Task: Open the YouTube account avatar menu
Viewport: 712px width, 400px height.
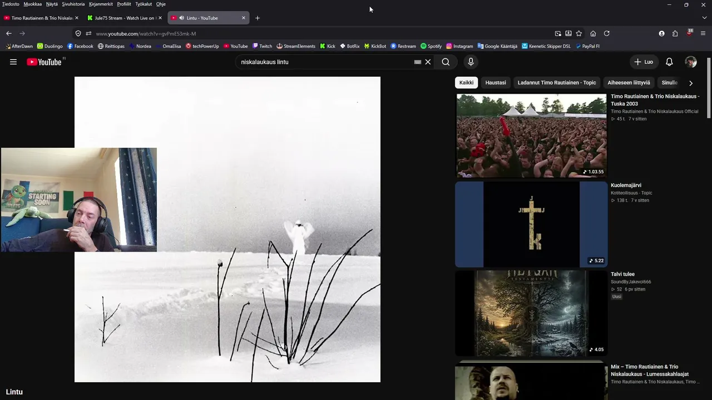Action: click(x=691, y=62)
